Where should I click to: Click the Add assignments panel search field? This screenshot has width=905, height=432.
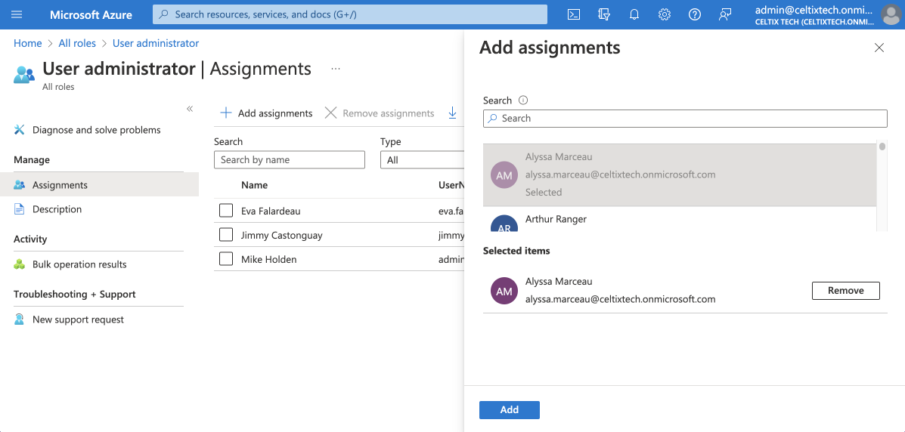click(684, 119)
